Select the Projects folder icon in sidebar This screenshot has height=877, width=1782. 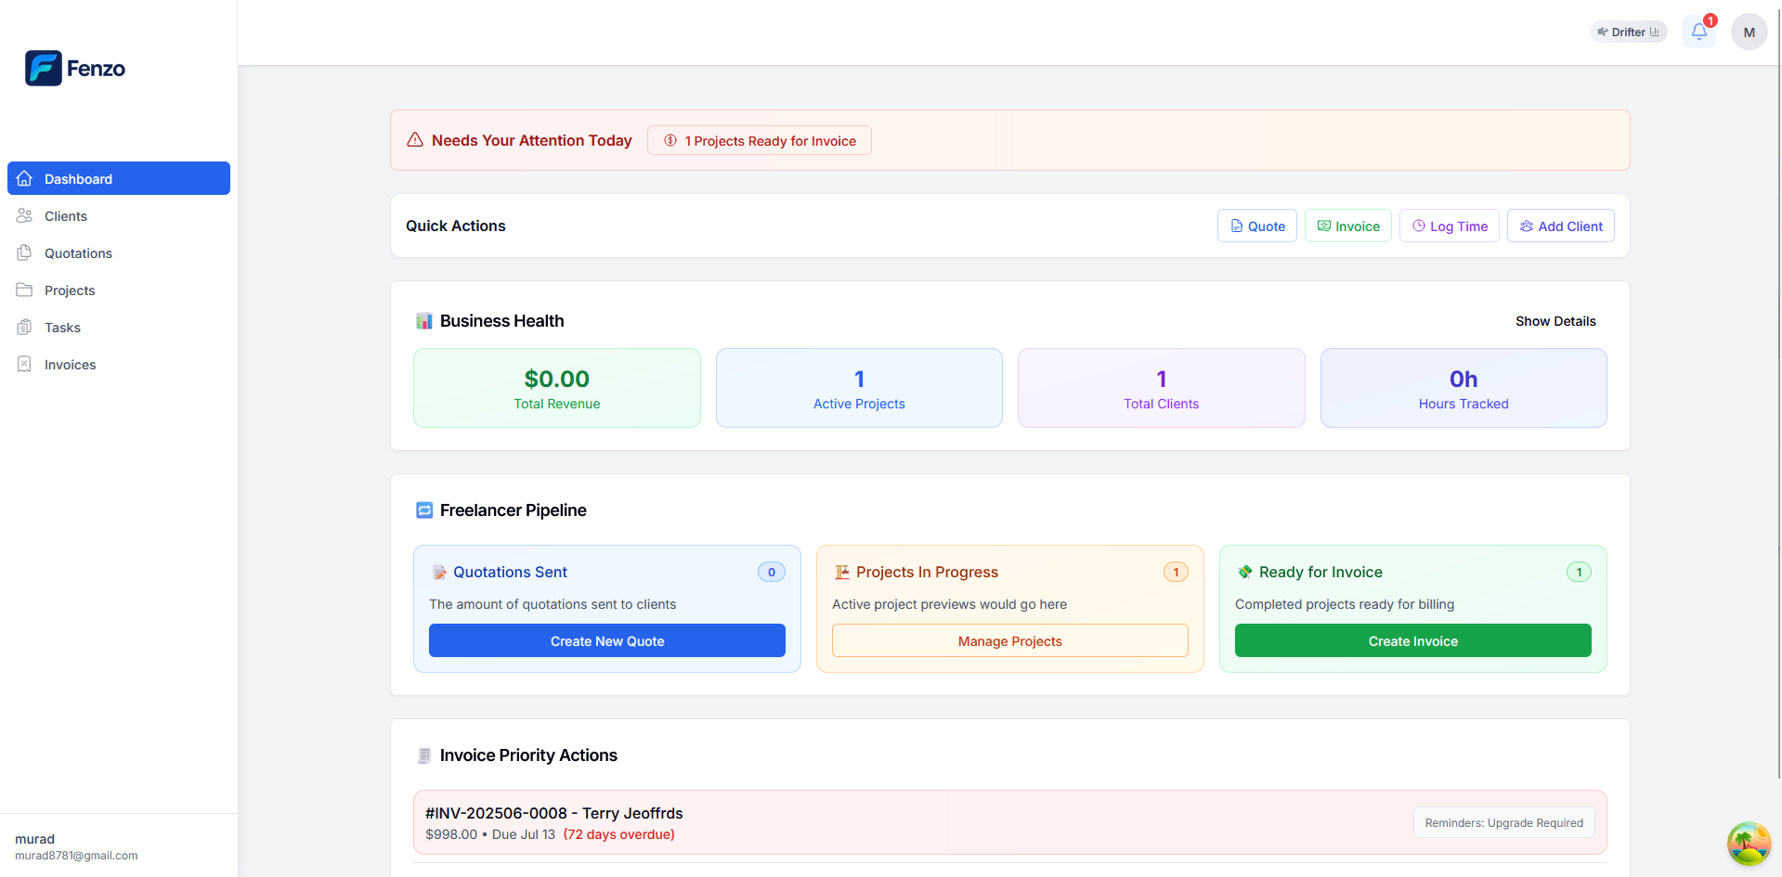[x=25, y=290]
